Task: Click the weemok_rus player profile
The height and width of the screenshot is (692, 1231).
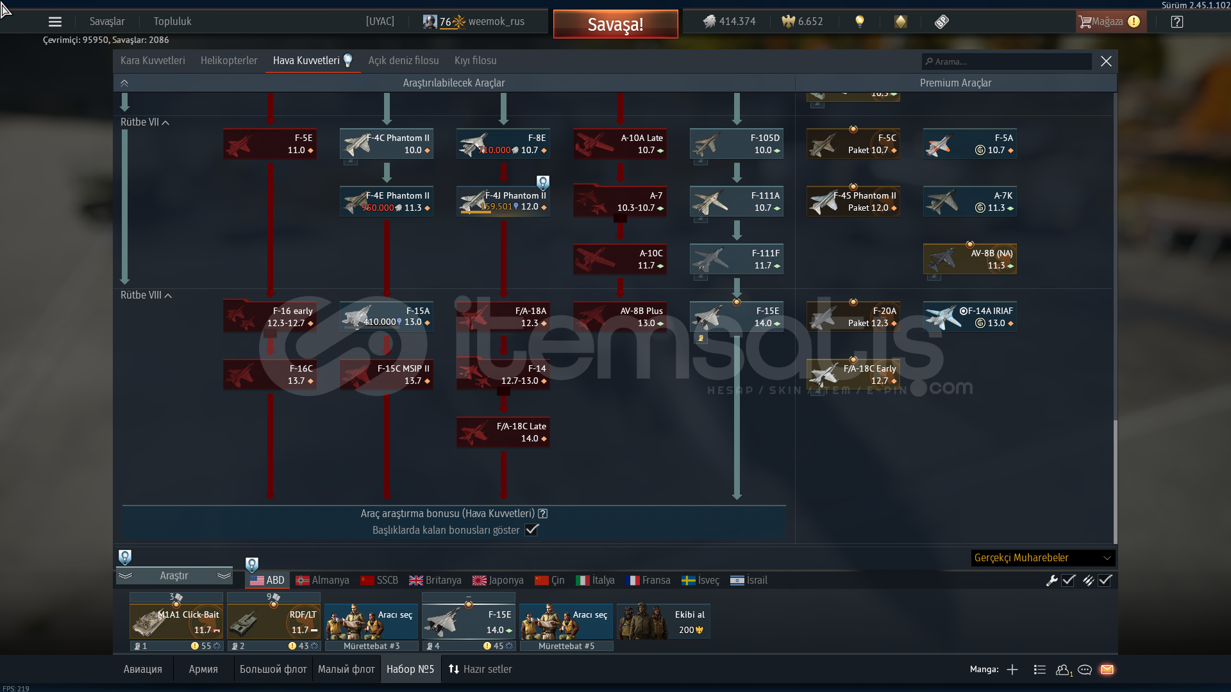Action: (x=474, y=21)
